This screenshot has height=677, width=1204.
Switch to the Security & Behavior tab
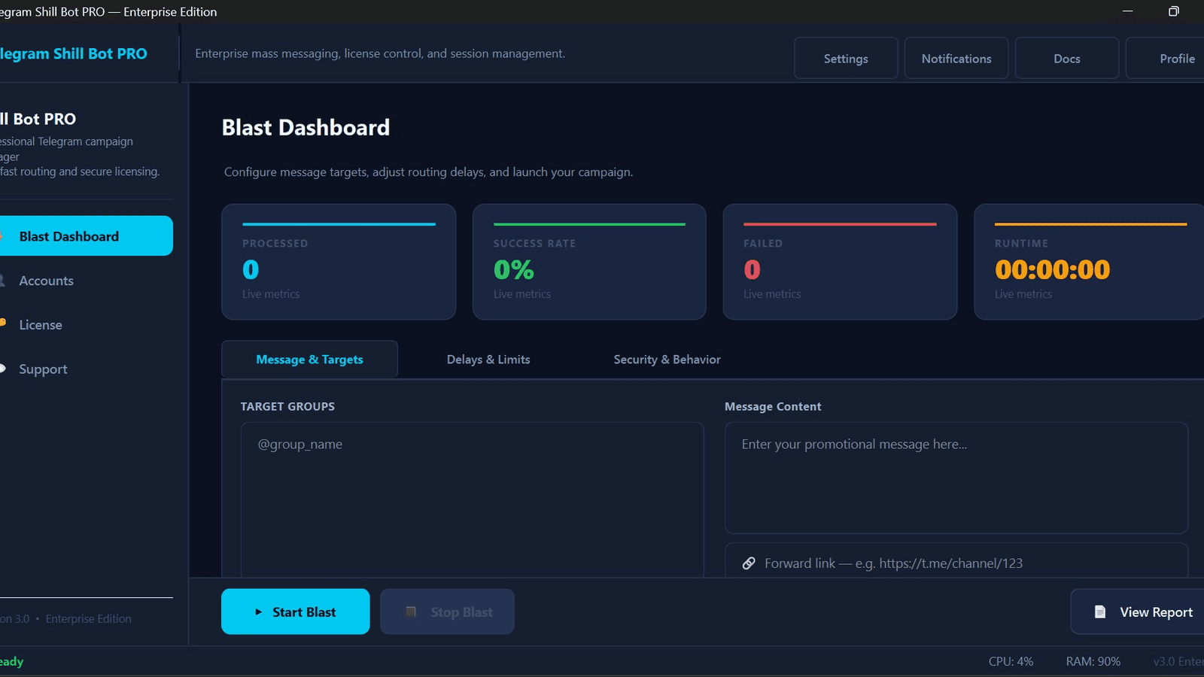pyautogui.click(x=667, y=360)
